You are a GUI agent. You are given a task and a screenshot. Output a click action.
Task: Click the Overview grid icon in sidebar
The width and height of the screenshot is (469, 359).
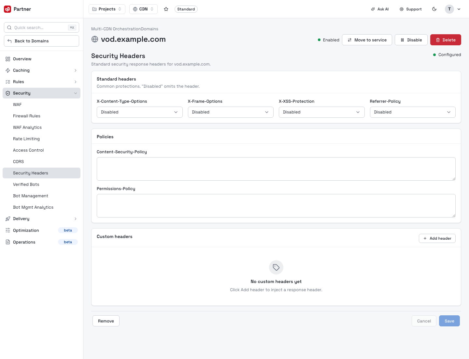(x=8, y=59)
